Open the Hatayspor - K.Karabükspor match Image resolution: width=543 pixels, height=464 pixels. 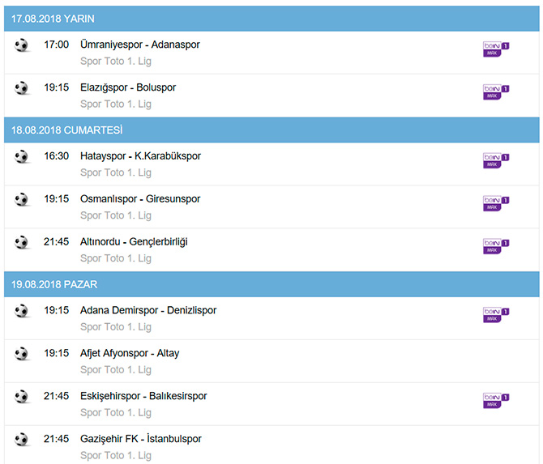tap(140, 156)
